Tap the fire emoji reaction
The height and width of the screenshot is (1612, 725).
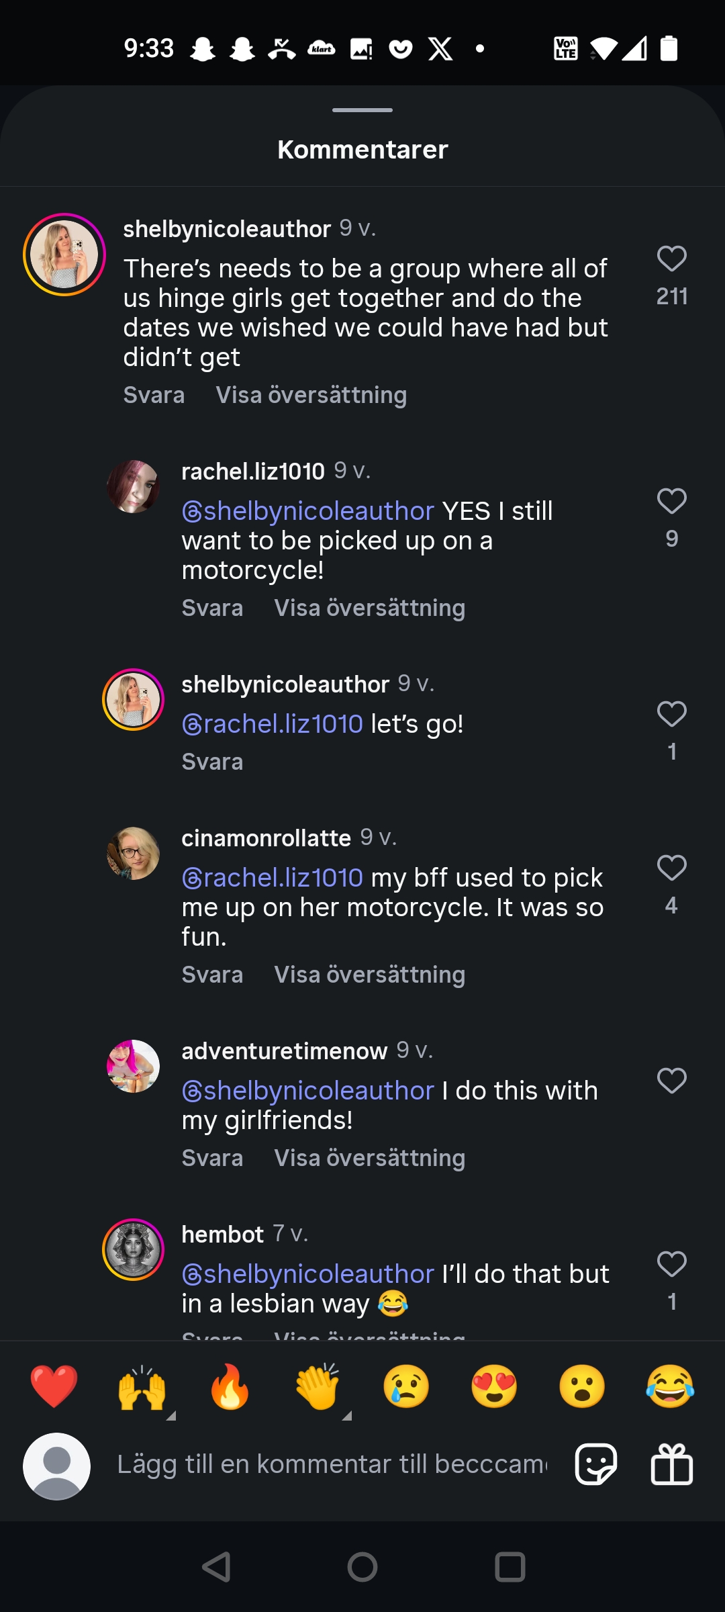click(x=230, y=1387)
